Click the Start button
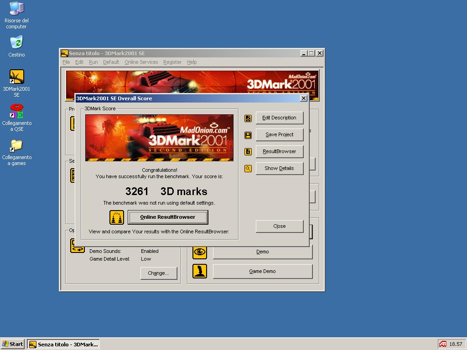The width and height of the screenshot is (467, 350). point(13,344)
